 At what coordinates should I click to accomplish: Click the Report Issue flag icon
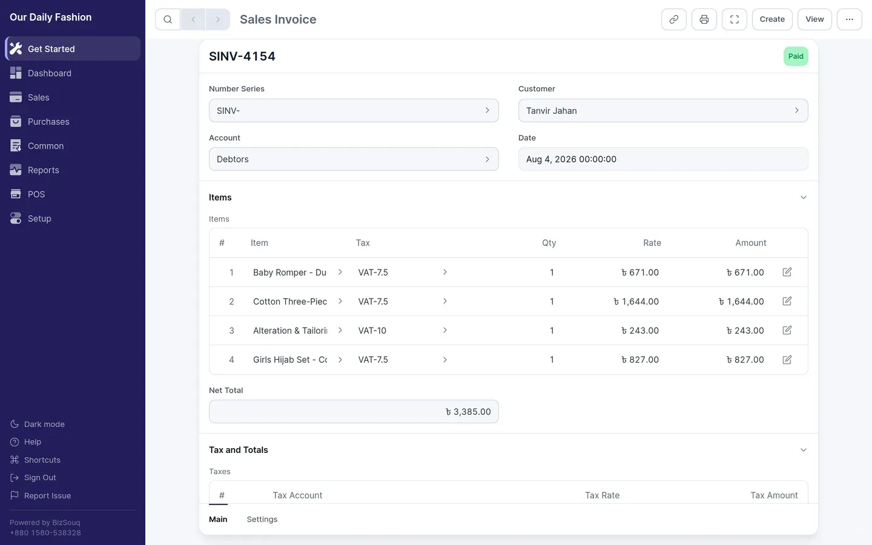(x=15, y=495)
